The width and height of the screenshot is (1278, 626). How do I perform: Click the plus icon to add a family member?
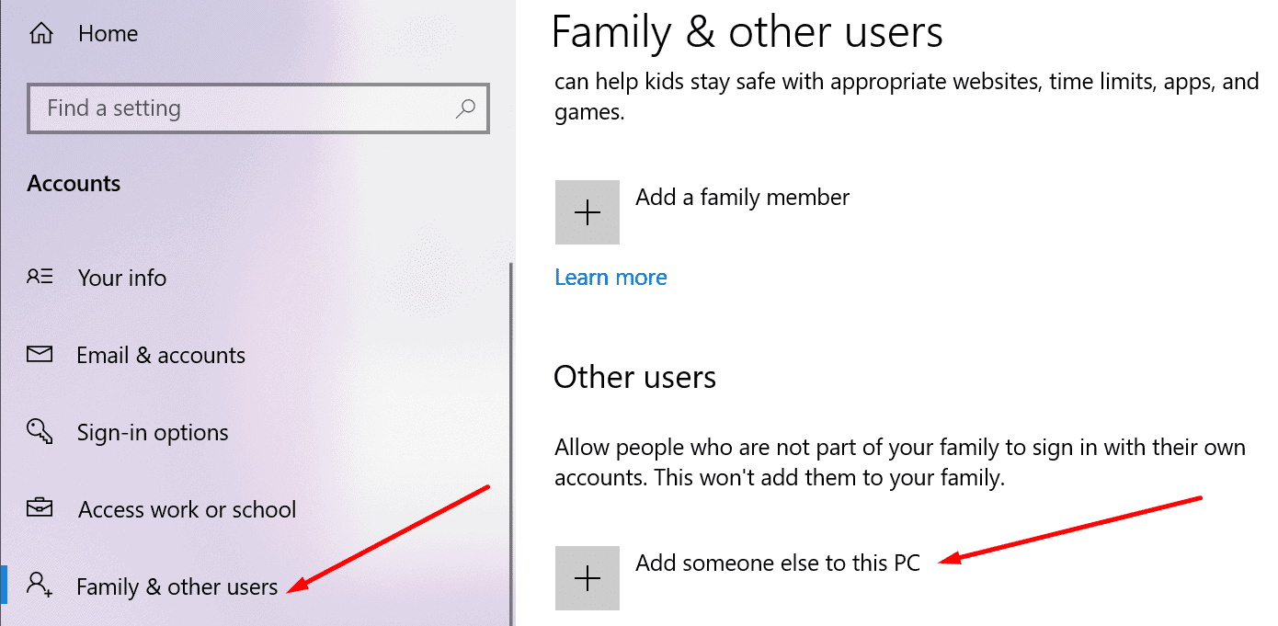[588, 212]
